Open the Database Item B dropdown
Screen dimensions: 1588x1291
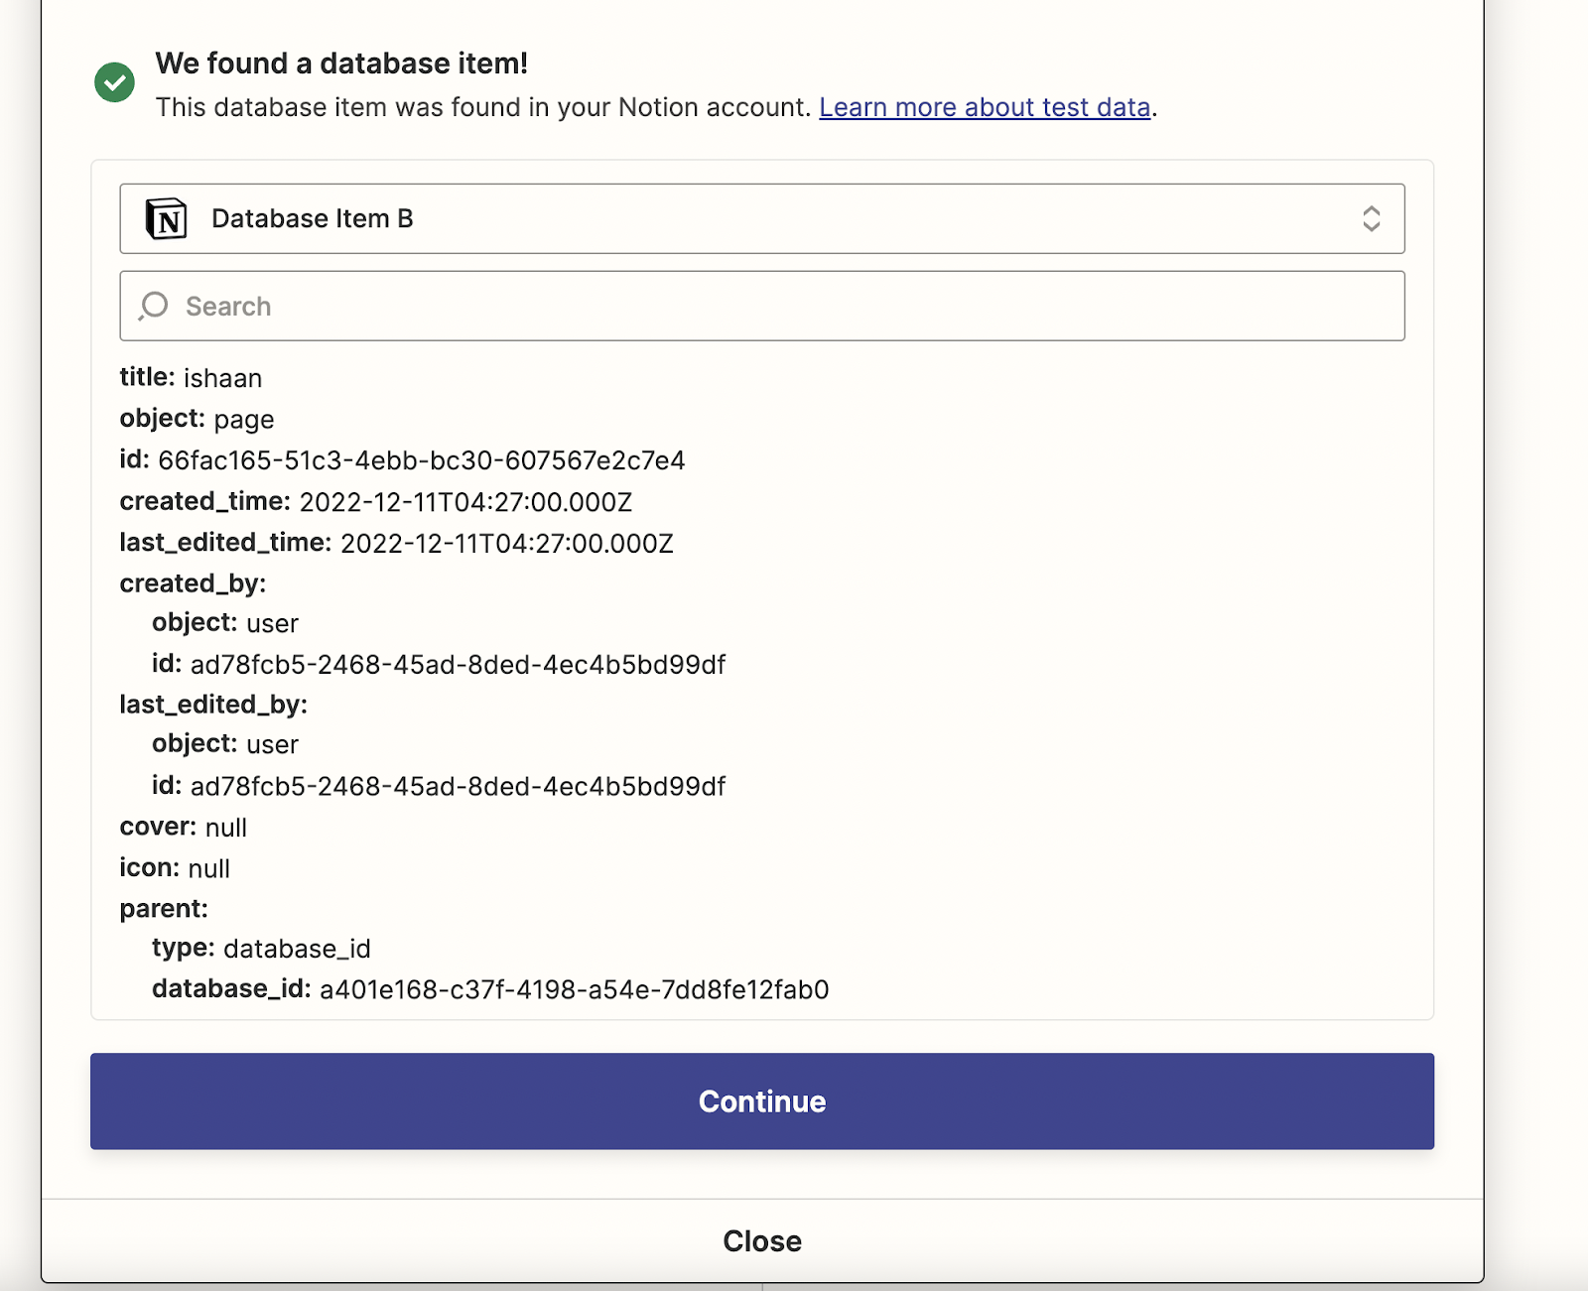coord(761,219)
